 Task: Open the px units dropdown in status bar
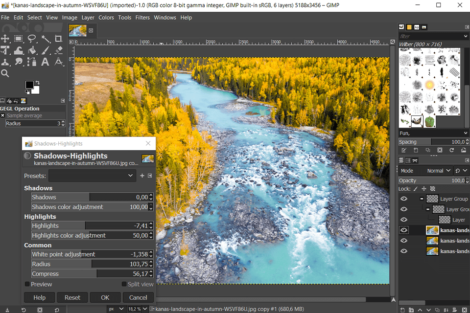point(116,309)
